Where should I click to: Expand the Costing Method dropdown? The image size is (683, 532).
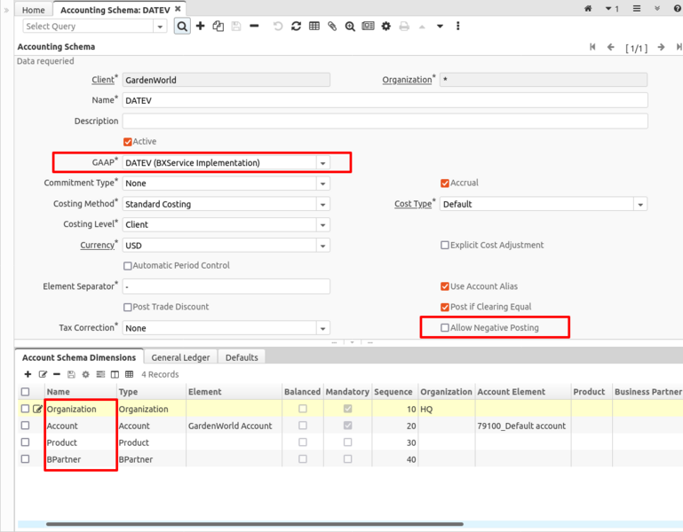click(x=322, y=204)
